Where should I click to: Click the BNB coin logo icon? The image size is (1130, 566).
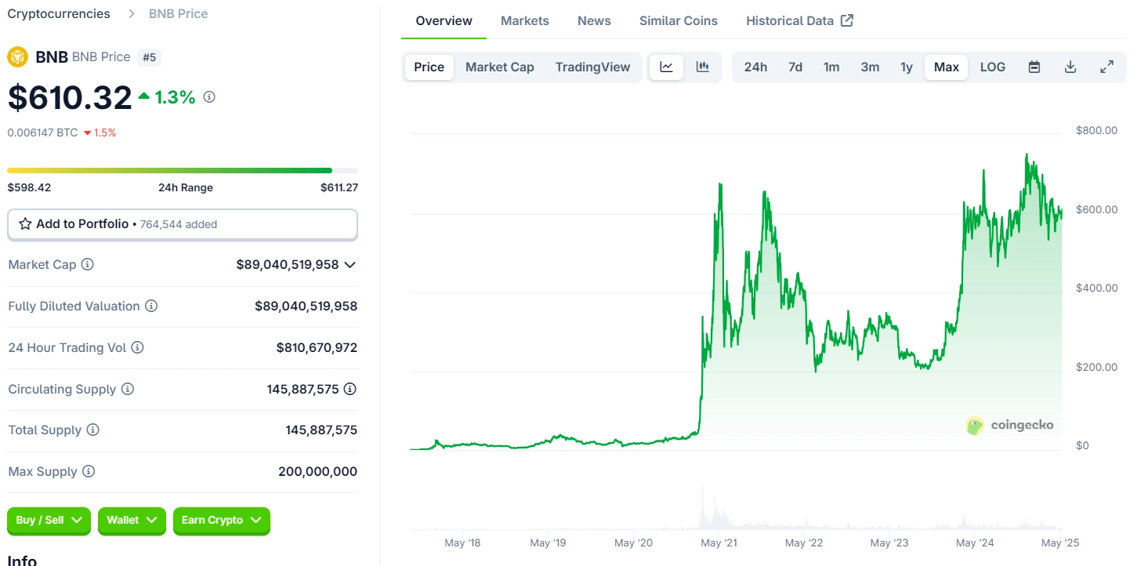(17, 56)
